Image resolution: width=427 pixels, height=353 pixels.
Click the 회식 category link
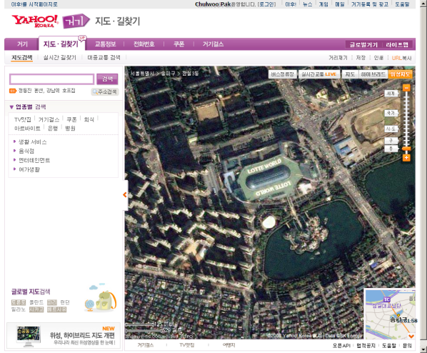tap(89, 119)
